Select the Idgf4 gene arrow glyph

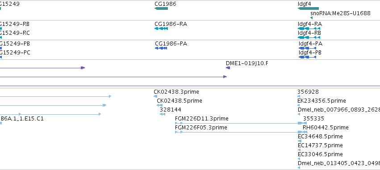click(x=308, y=8)
